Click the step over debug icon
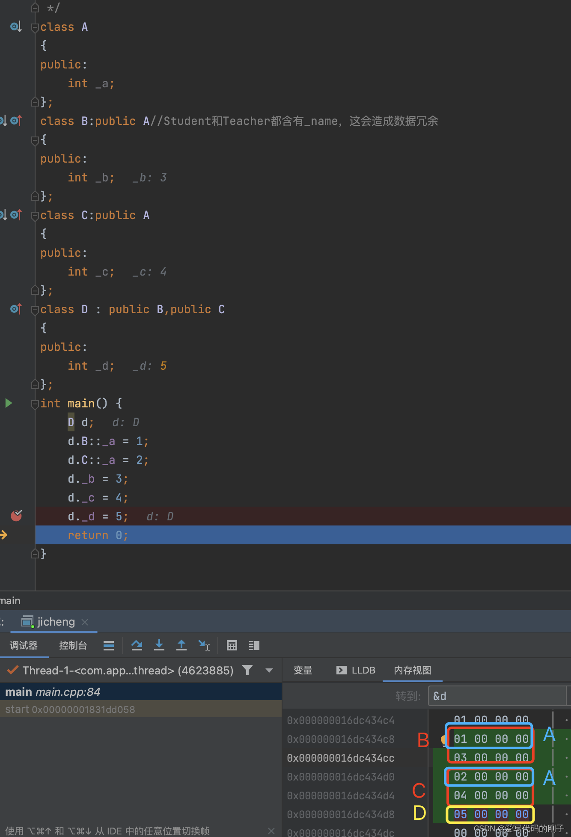 pos(137,645)
